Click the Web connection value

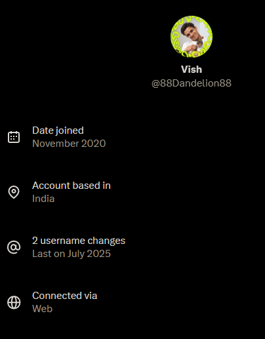click(x=42, y=309)
